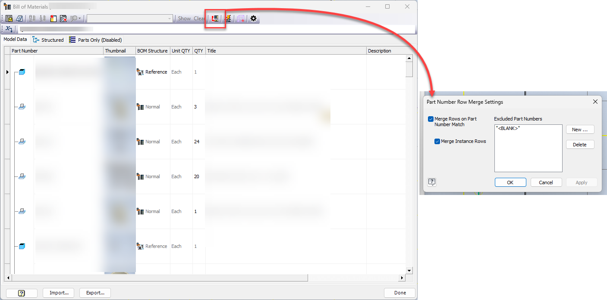Viewport: 607px width, 300px height.
Task: Enable Merge Rows on Part Number Match
Action: point(431,119)
